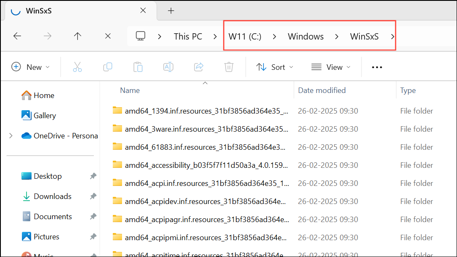Click folder icon of amd64_3ware.inf.resources
Viewport: 457px width, 257px height.
point(117,129)
